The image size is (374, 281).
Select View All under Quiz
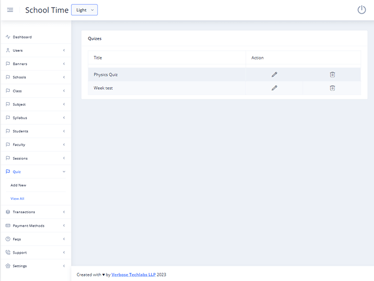click(x=17, y=199)
